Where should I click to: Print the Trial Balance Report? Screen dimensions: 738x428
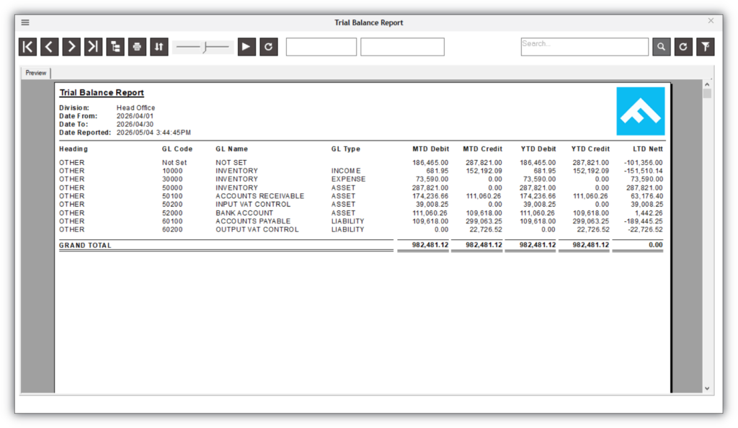pos(137,47)
